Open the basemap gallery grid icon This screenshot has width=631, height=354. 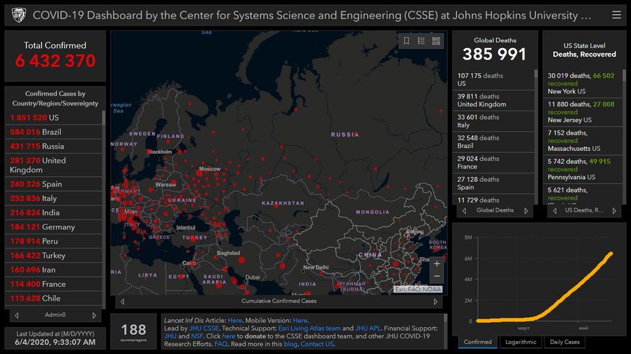coord(436,41)
